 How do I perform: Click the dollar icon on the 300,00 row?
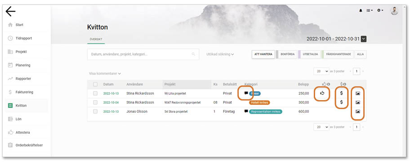342,102
